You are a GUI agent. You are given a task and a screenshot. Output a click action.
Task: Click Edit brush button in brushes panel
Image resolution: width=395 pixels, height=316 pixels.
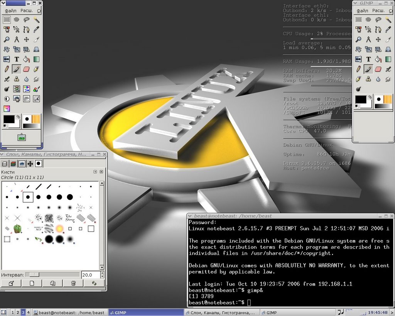(11, 283)
